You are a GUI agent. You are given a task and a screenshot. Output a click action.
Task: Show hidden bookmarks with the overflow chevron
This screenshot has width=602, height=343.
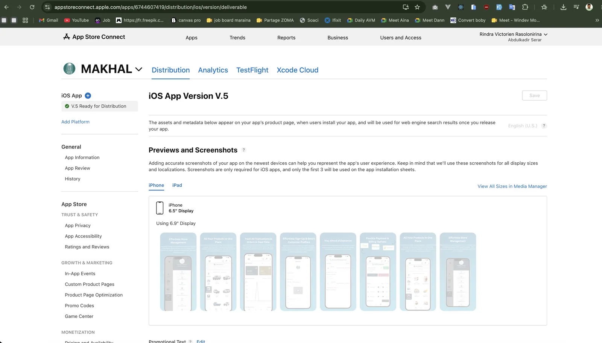click(x=597, y=20)
